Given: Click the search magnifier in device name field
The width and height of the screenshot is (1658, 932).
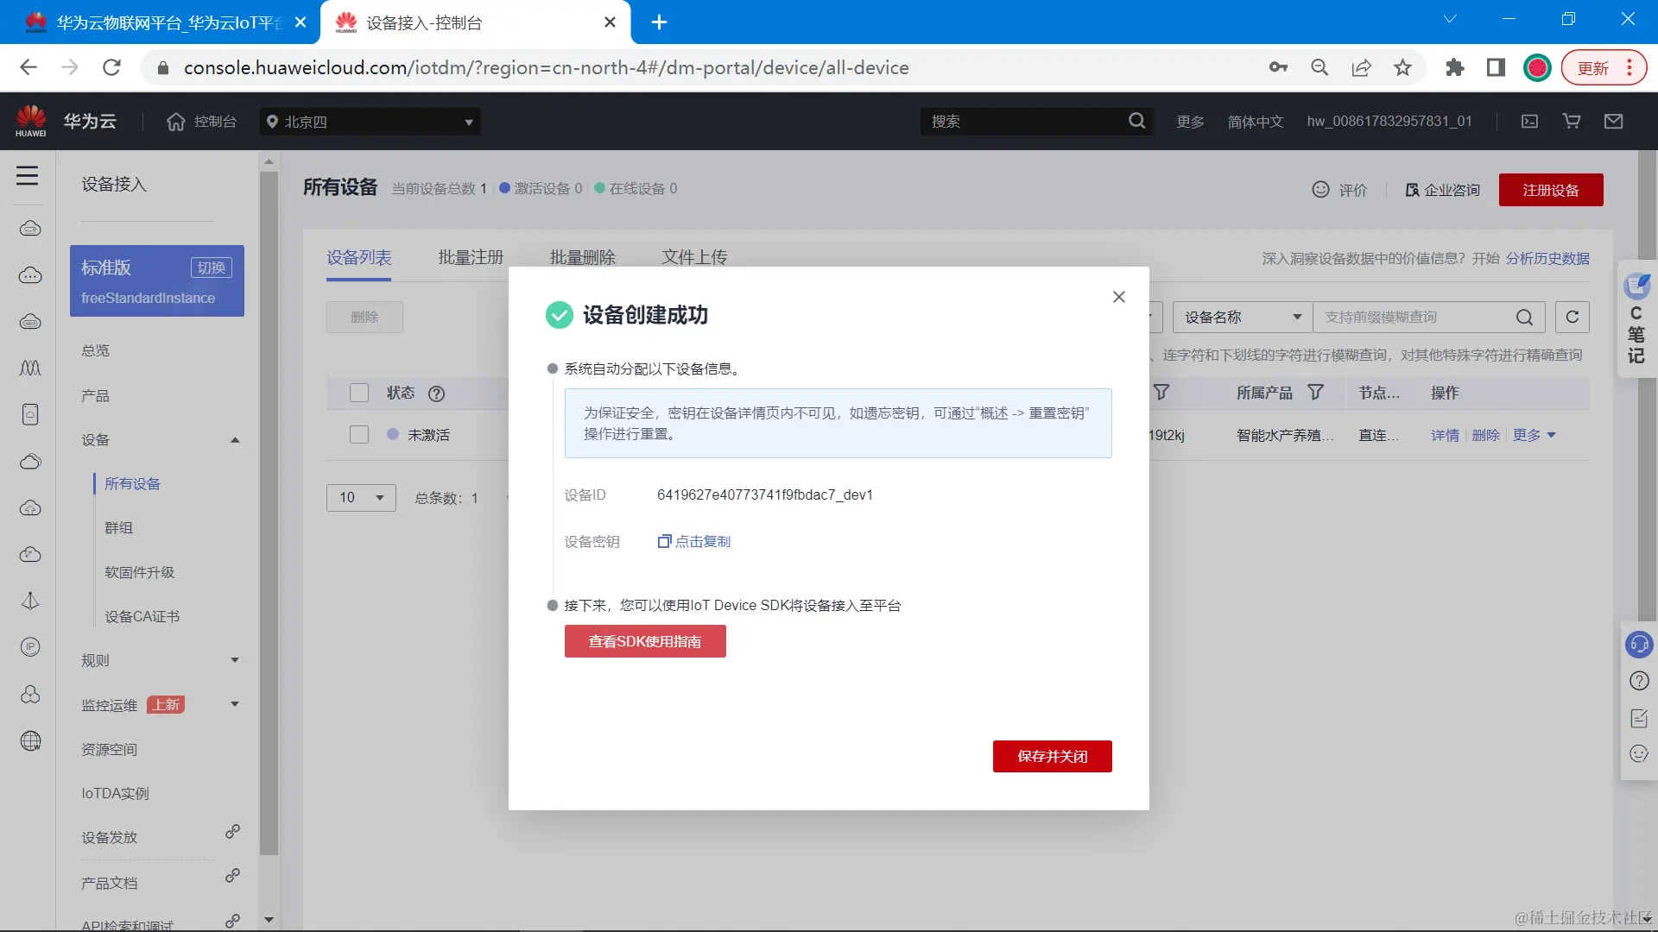Looking at the screenshot, I should click(1524, 318).
